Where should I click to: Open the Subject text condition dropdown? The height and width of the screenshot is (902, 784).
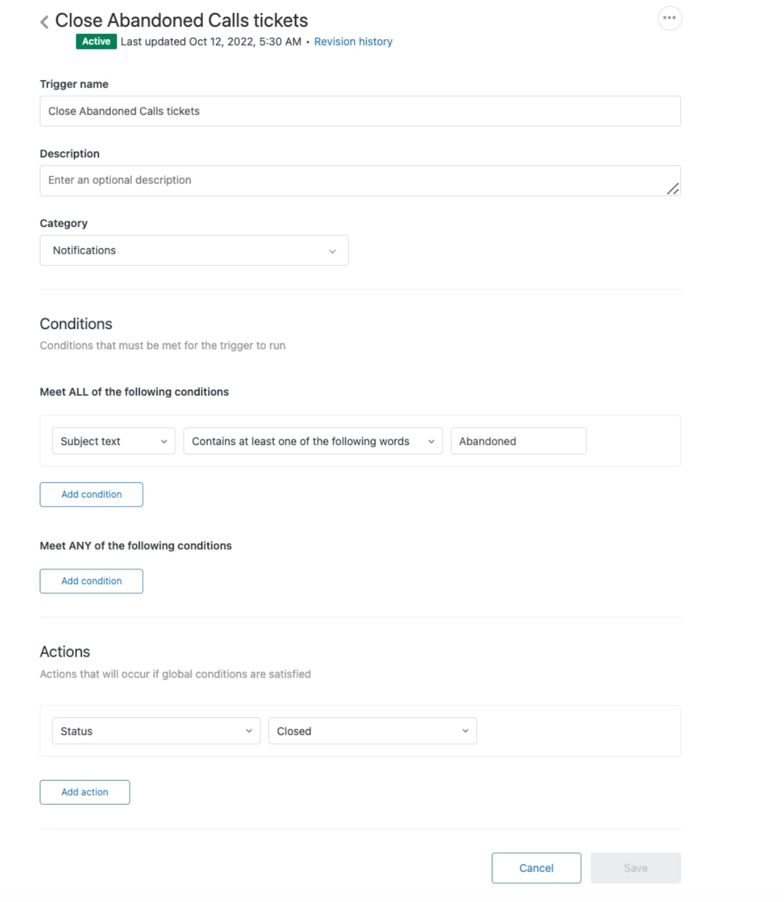(113, 441)
